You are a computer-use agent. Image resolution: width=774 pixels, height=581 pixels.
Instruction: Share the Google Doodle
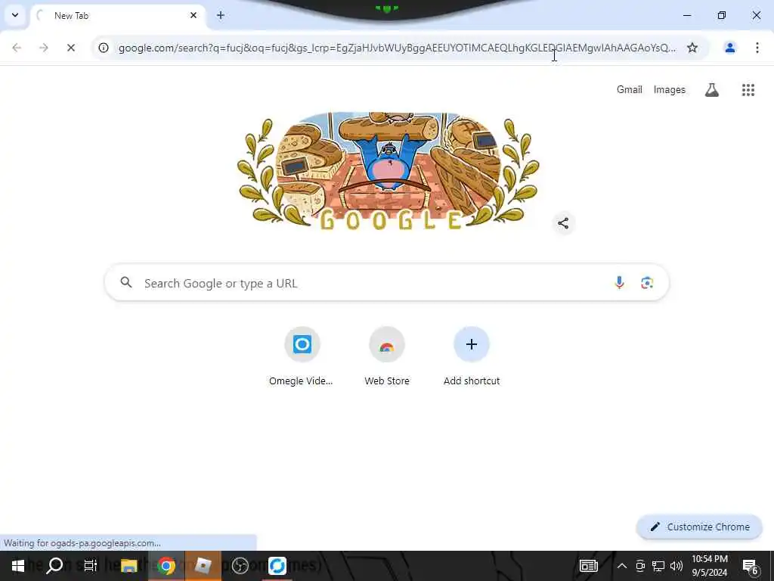(562, 223)
